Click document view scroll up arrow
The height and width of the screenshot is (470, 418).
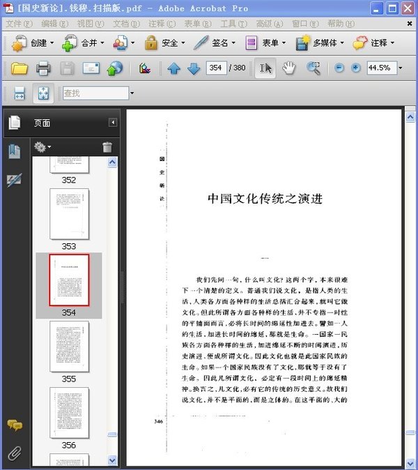tap(410, 117)
